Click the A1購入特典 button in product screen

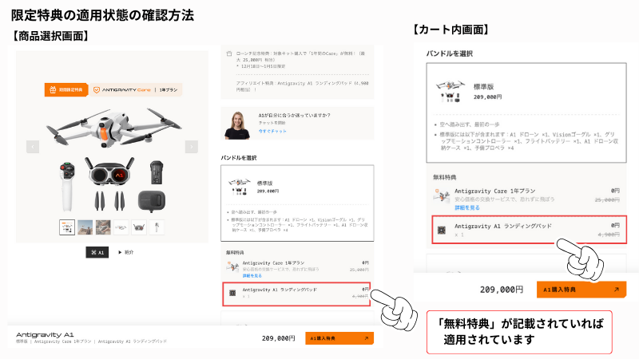(339, 338)
